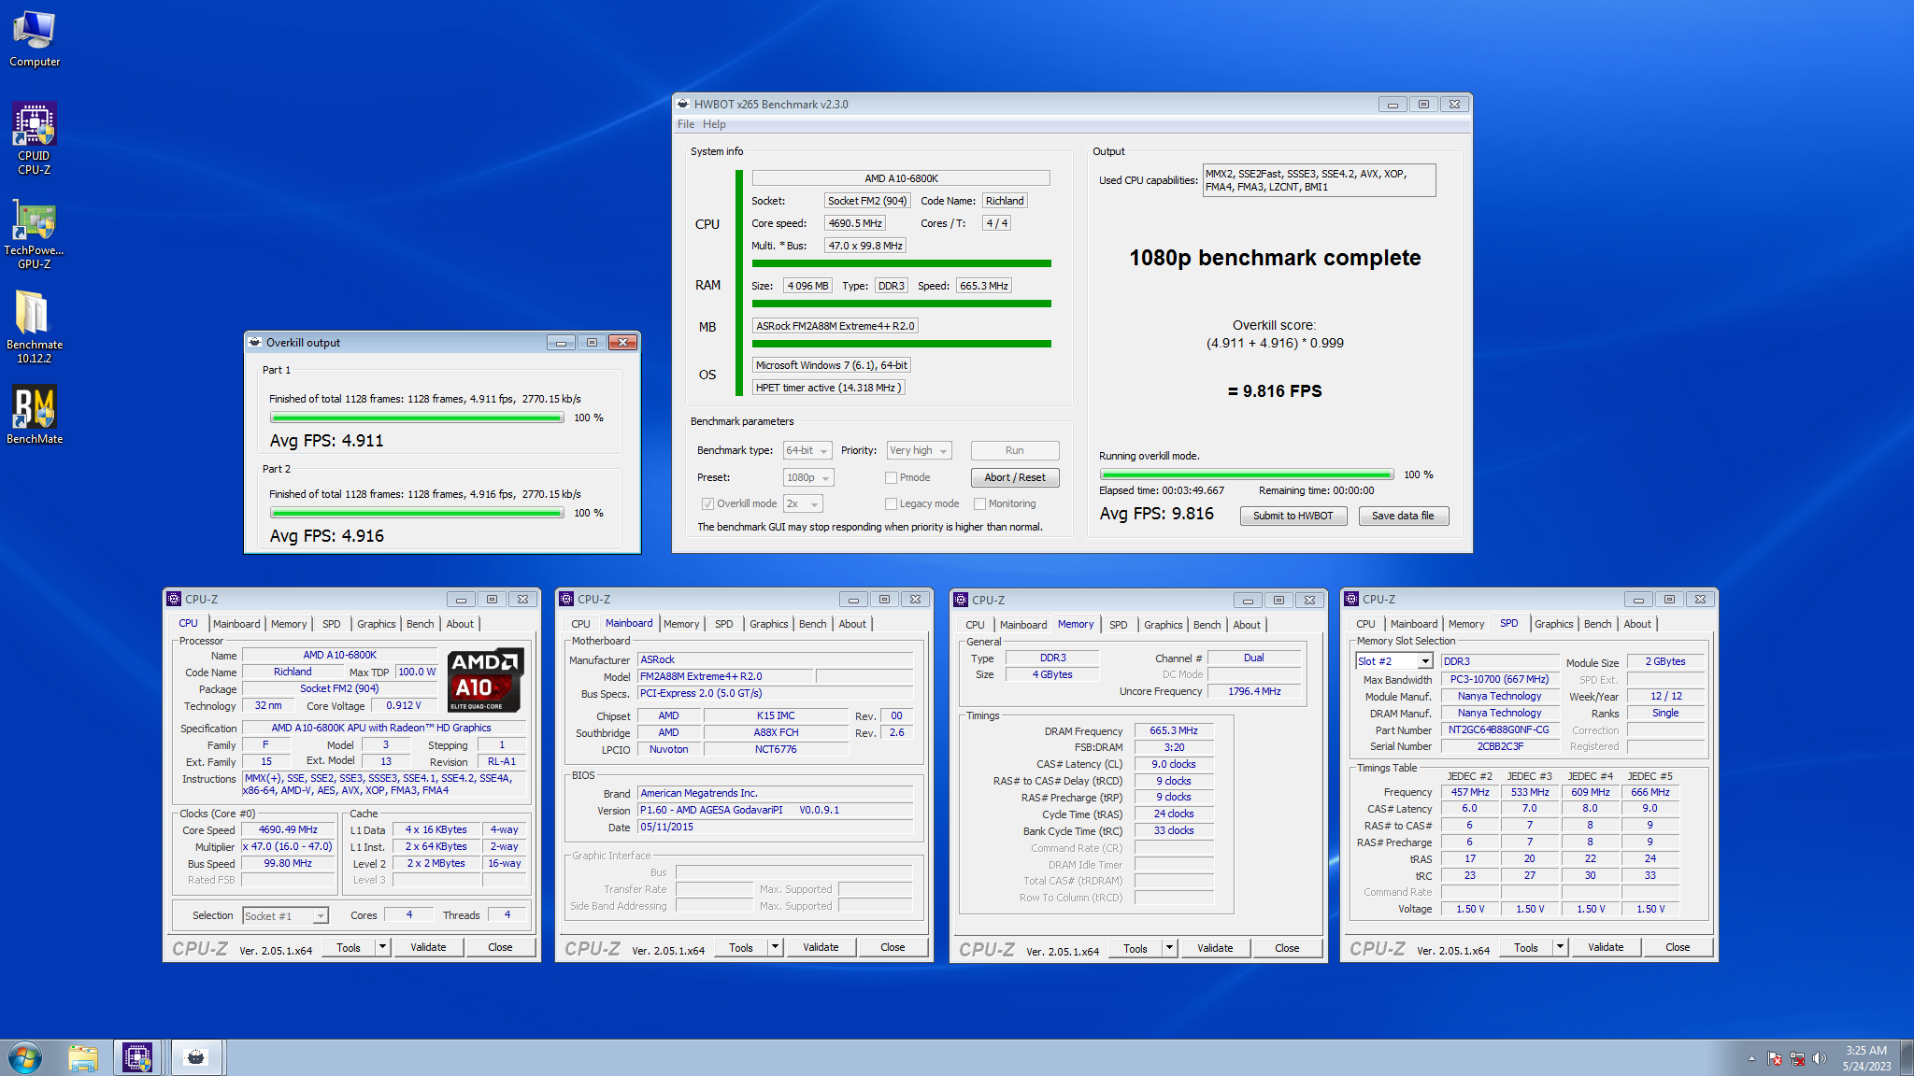Image resolution: width=1914 pixels, height=1076 pixels.
Task: Expand Tools arrow in CPU-Z Mainboard window
Action: (775, 947)
